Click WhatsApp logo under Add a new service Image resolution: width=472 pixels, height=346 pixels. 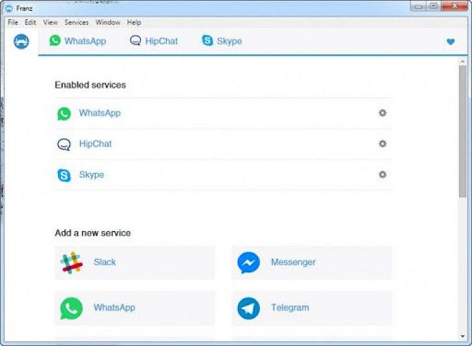[71, 309]
